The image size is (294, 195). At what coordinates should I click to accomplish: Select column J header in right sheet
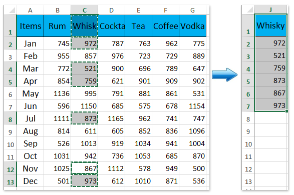click(270, 9)
